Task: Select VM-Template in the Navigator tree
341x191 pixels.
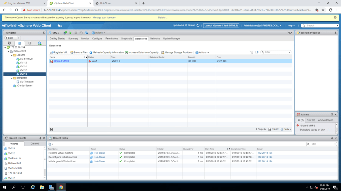Action: point(26,82)
